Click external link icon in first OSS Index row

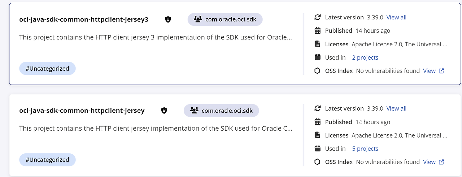[x=441, y=71]
